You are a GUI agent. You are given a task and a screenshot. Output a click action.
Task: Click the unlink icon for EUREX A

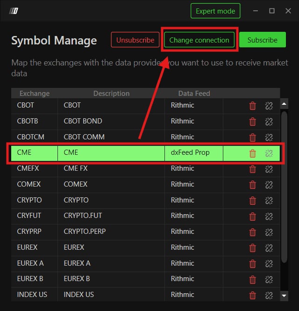pyautogui.click(x=269, y=264)
